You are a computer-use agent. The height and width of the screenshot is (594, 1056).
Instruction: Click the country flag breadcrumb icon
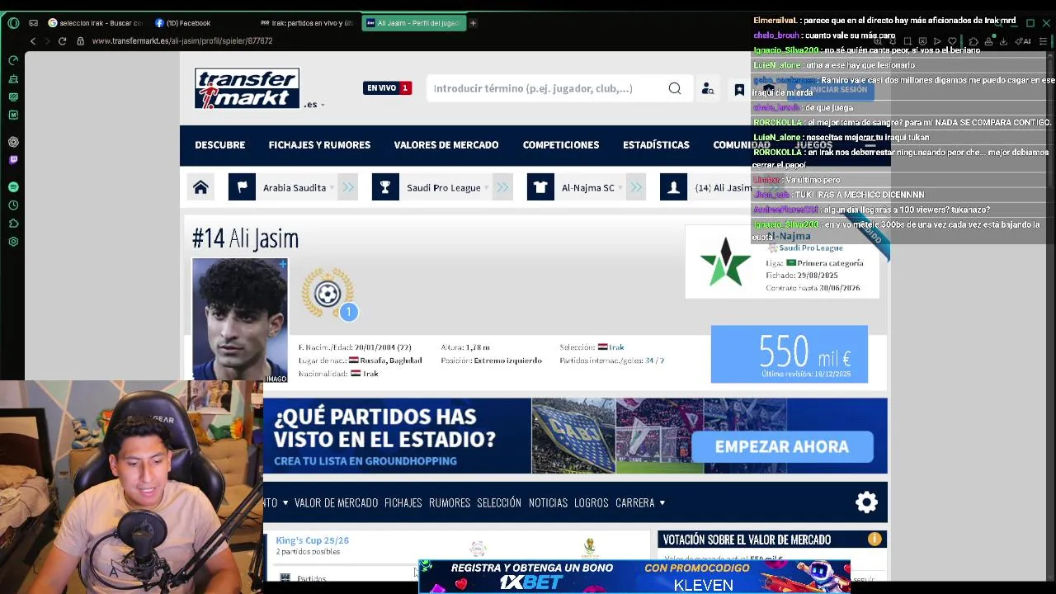click(242, 187)
